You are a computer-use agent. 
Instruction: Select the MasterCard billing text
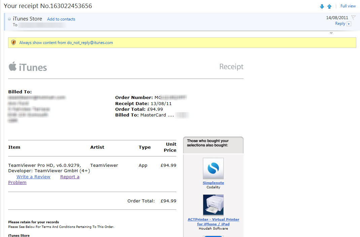pos(145,115)
